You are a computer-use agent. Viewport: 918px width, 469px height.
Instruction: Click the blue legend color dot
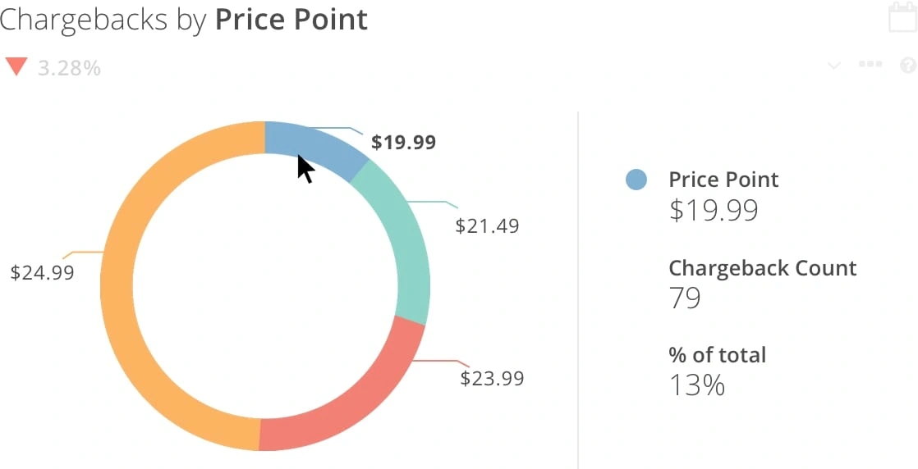point(636,180)
